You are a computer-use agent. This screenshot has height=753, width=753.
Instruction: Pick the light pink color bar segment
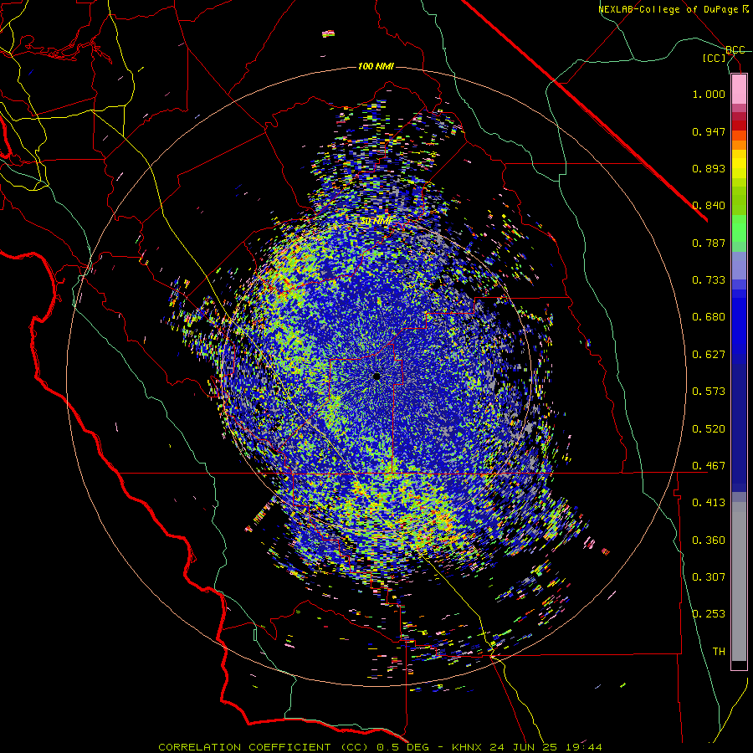739,90
